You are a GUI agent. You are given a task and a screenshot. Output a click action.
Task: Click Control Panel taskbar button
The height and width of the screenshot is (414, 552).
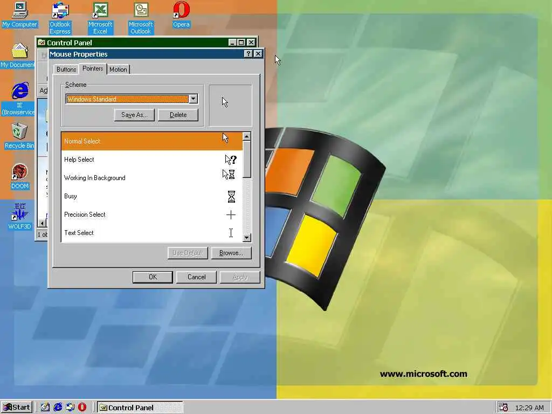tap(140, 408)
